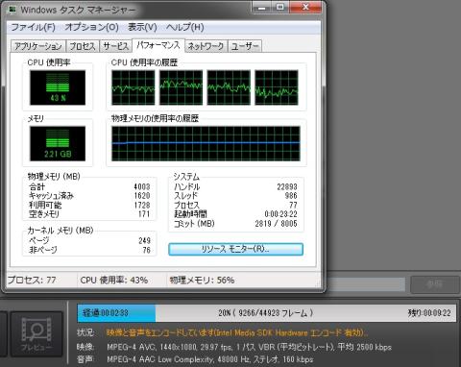This screenshot has height=367, width=461.
Task: Click the プレビュー film icon in encoder
Action: point(36,333)
